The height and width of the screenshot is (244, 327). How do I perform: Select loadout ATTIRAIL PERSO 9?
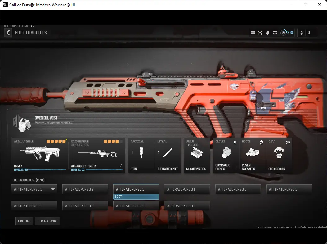136,206
